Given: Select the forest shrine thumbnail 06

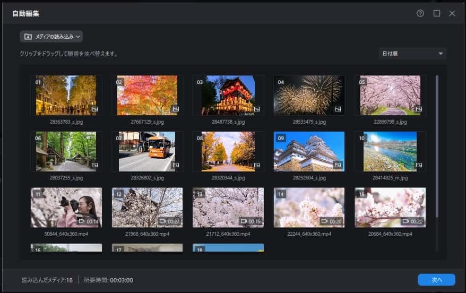Looking at the screenshot, I should (66, 152).
